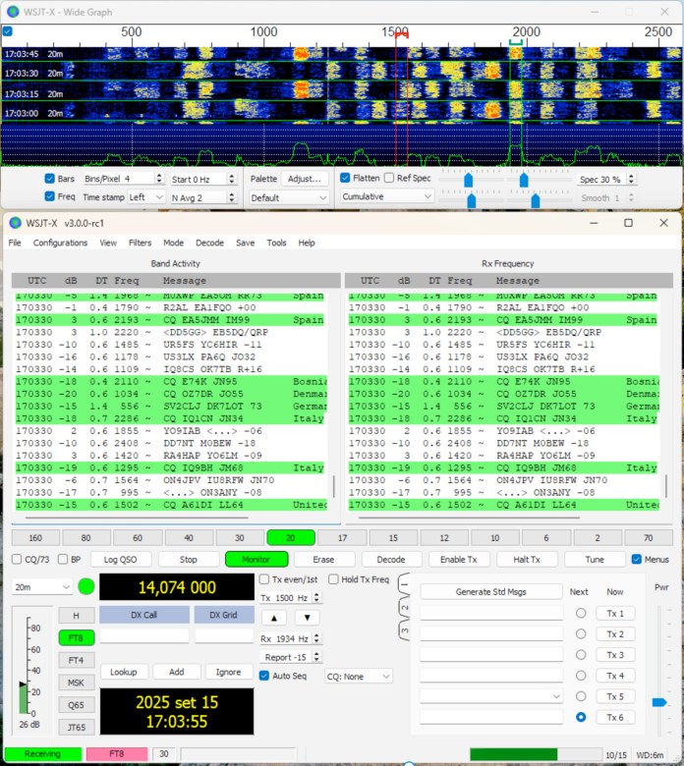Enable the Ref Spec checkbox
The height and width of the screenshot is (766, 684).
coord(389,178)
